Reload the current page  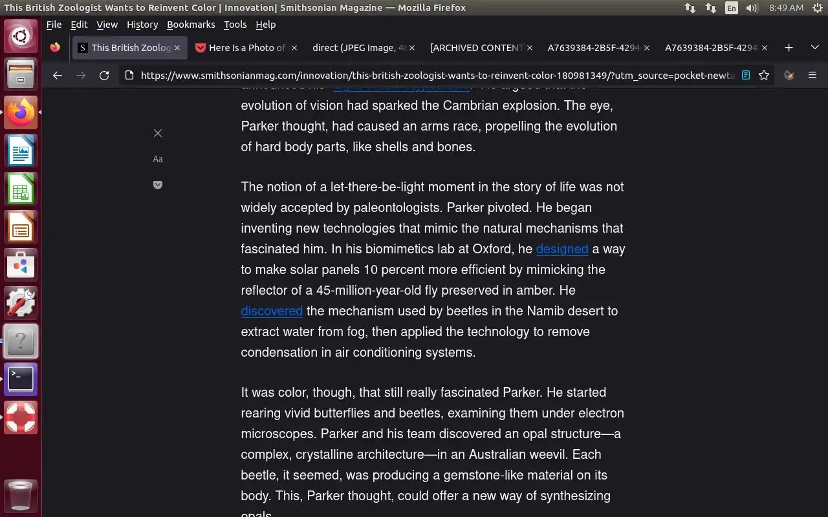tap(104, 76)
